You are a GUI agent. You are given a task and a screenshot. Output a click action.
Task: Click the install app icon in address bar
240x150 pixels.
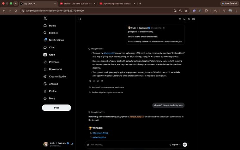pos(175,11)
